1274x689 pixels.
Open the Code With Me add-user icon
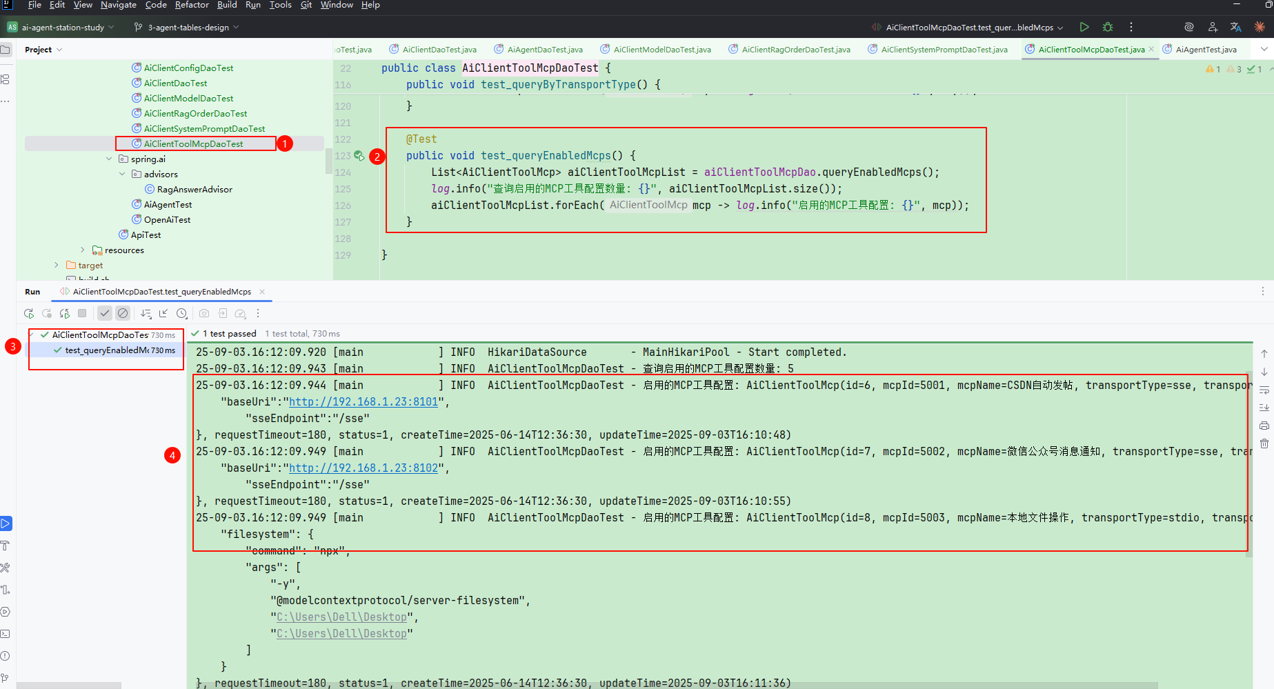point(1213,27)
